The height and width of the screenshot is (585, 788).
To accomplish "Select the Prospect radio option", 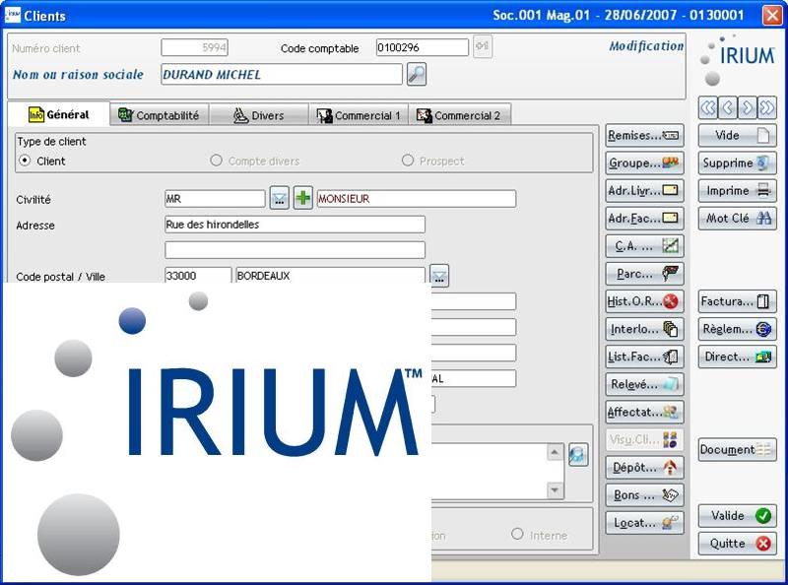I will 408,161.
